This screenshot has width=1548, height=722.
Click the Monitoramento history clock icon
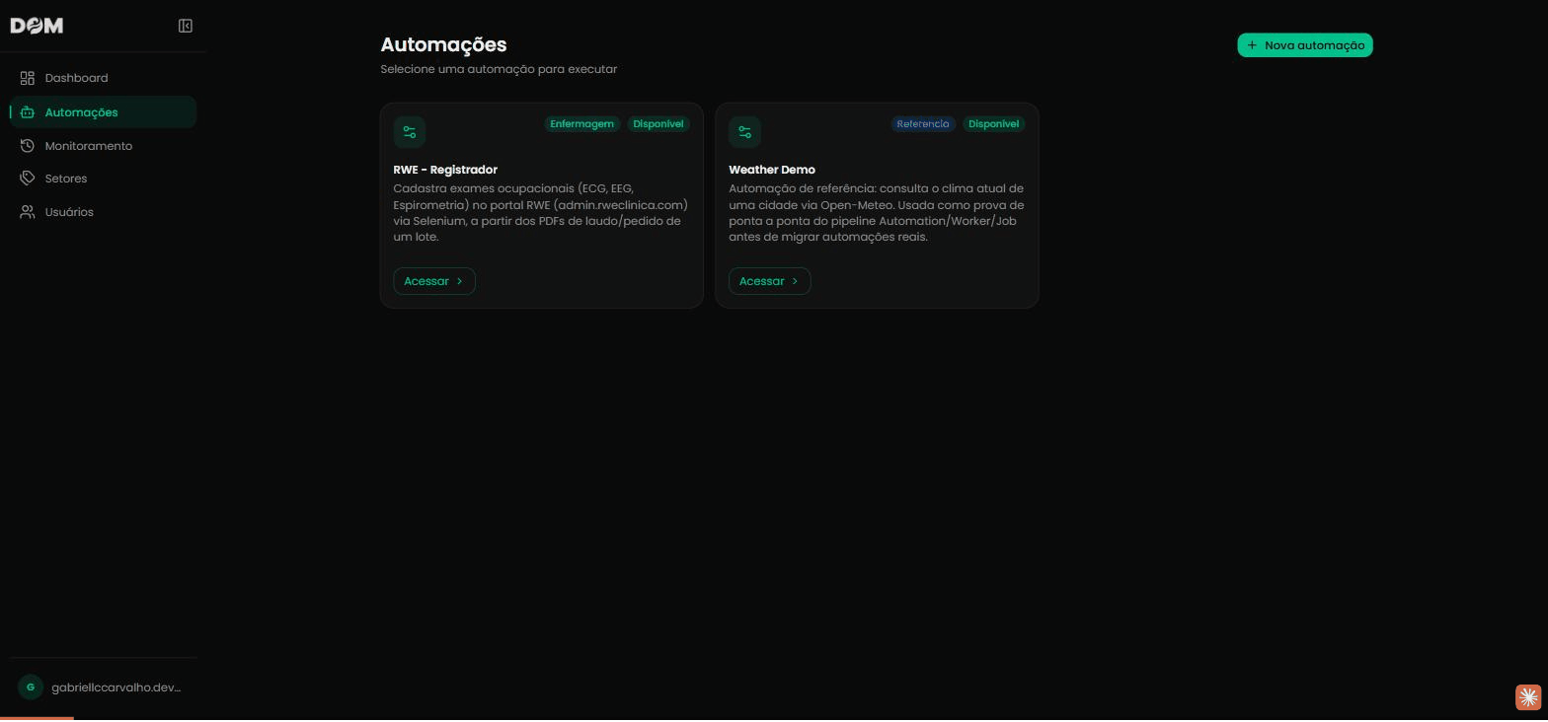click(x=28, y=146)
